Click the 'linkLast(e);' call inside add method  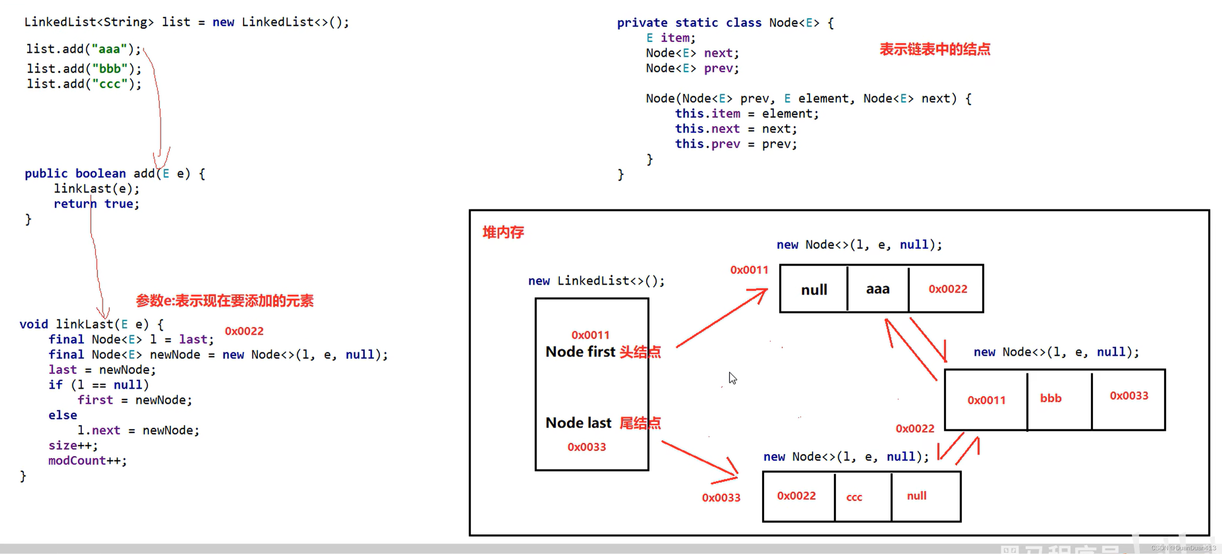(96, 189)
